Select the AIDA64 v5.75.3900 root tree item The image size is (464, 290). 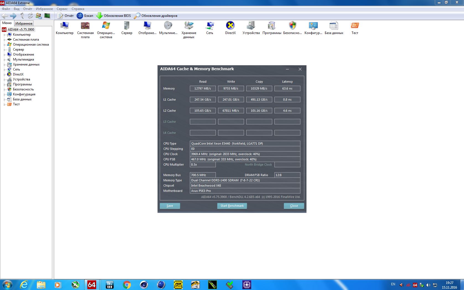point(21,30)
